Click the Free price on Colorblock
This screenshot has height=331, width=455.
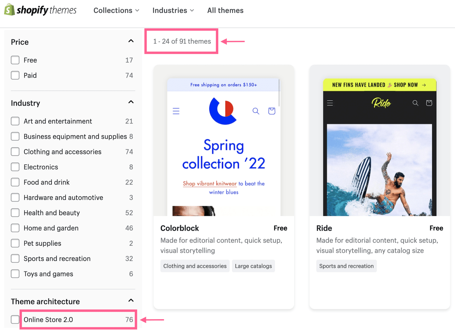pyautogui.click(x=280, y=228)
